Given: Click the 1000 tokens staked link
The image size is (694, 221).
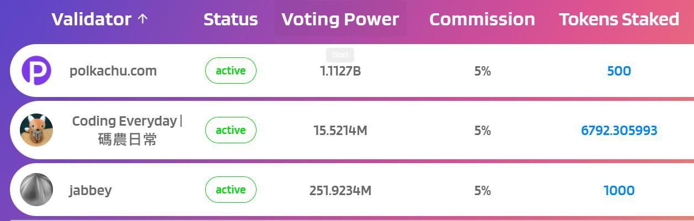Looking at the screenshot, I should point(619,191).
